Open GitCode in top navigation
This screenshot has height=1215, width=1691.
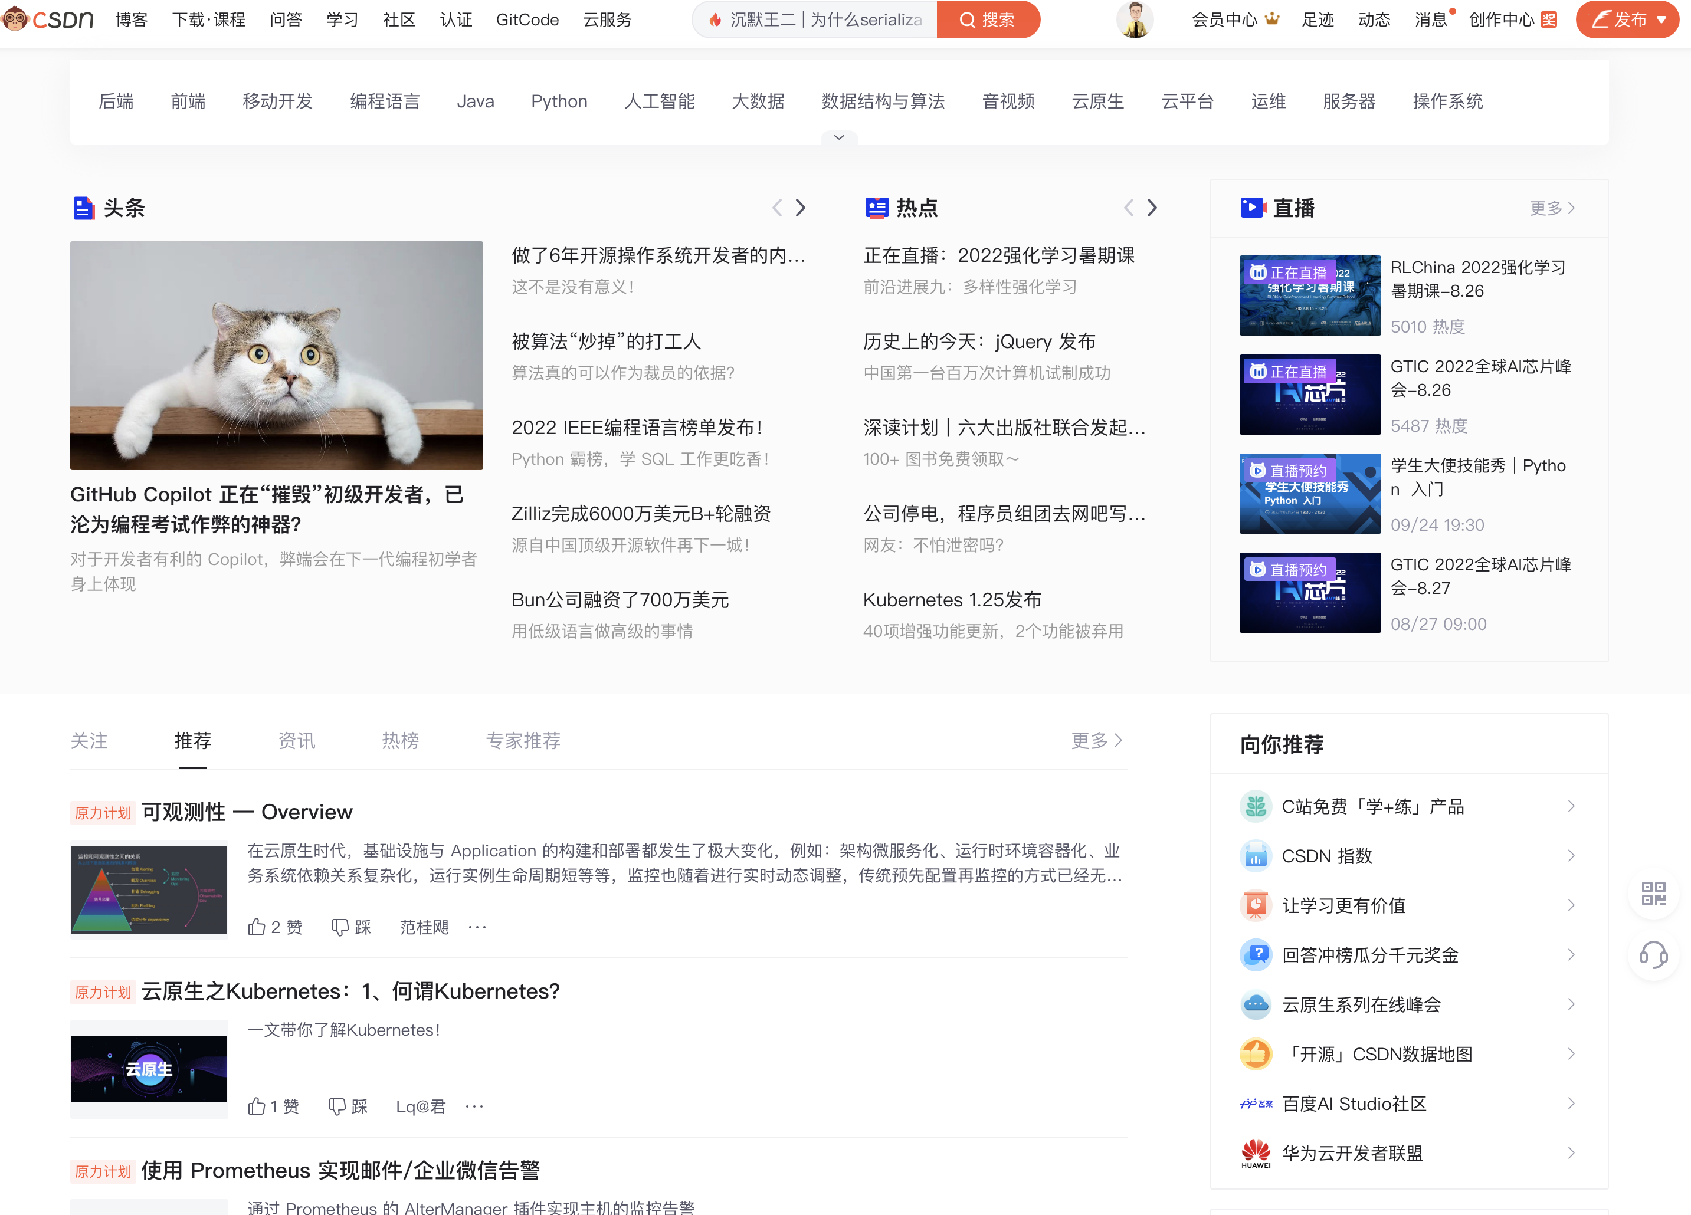[527, 19]
